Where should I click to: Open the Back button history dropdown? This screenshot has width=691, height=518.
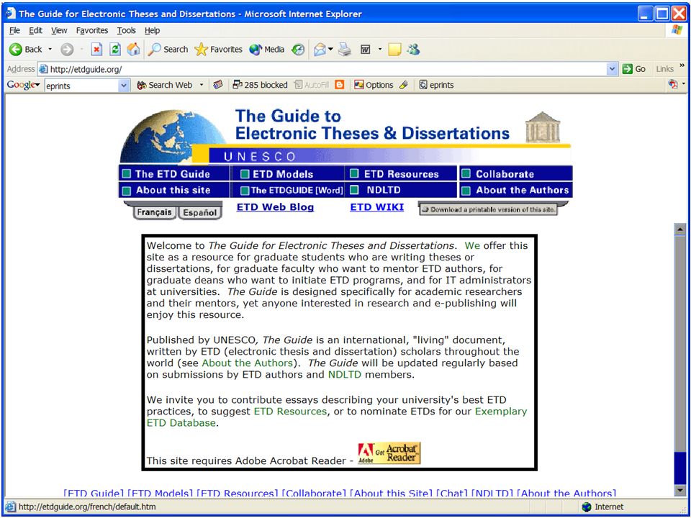(50, 50)
